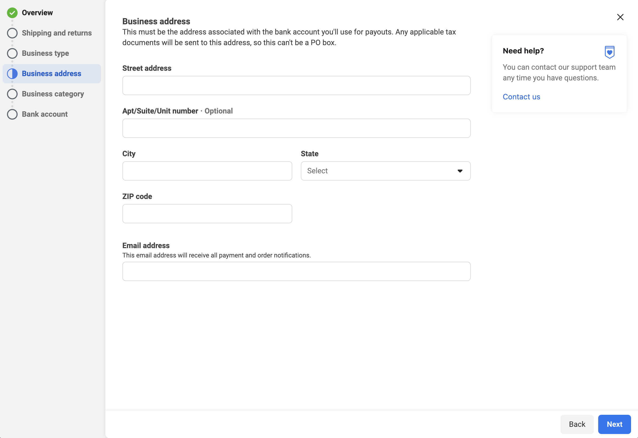The image size is (638, 438).
Task: Click the Business category step circle
Action: (x=12, y=94)
